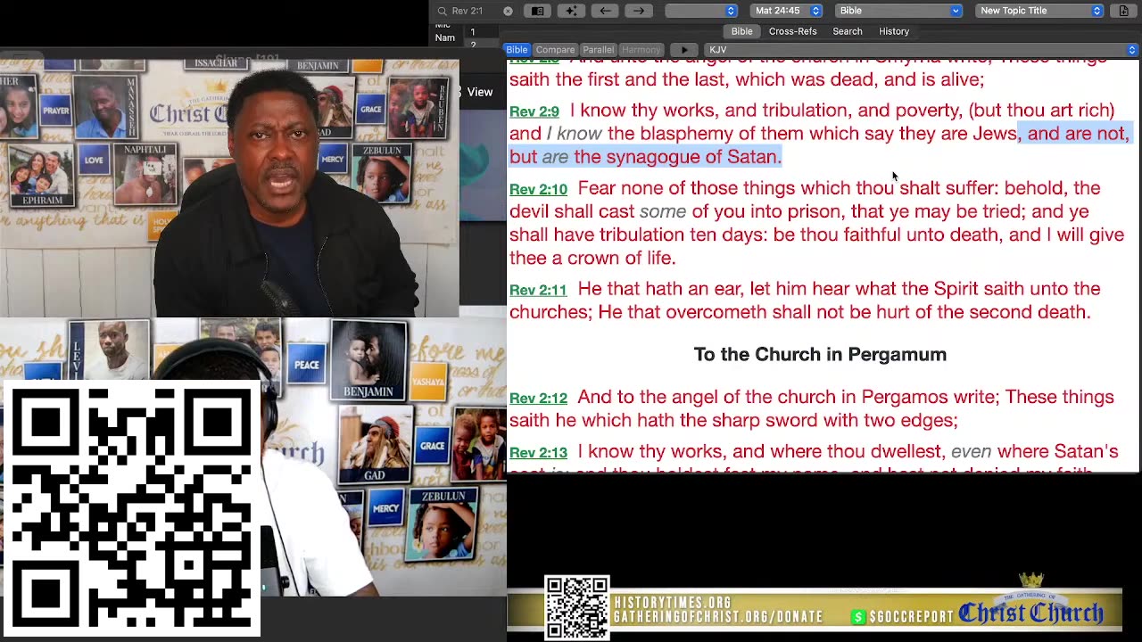Open the empty dropdown in toolbar
This screenshot has width=1142, height=642.
coord(701,11)
